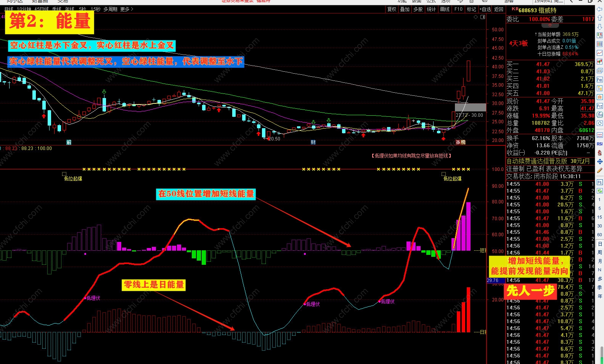Click the 688693 锴威特 stock title
Viewport: 604px width, 364px height.
[537, 10]
